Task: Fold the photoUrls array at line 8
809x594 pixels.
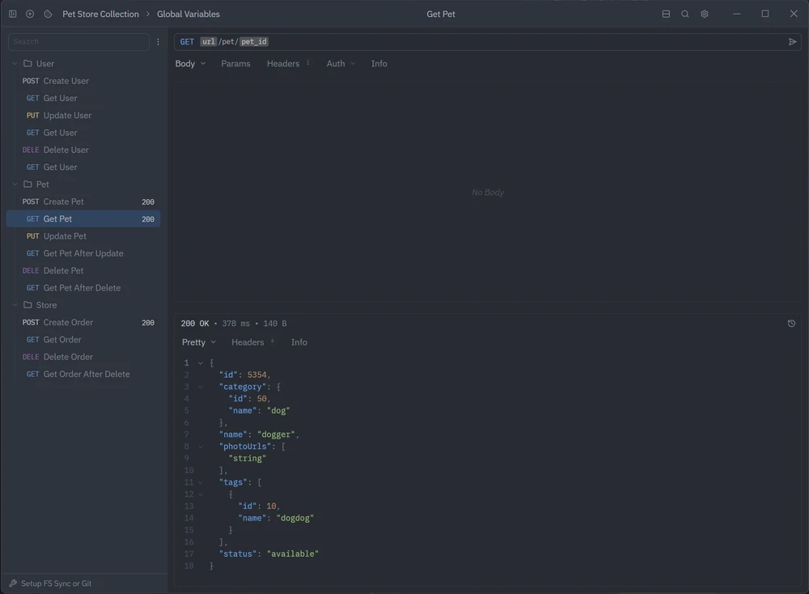Action: [201, 447]
